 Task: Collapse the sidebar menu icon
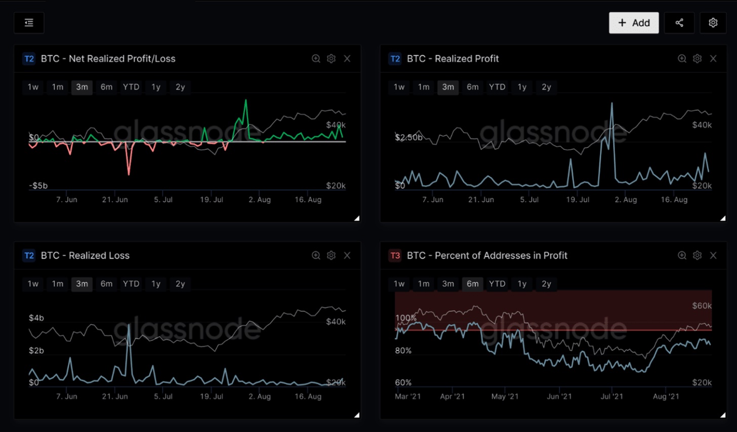click(29, 23)
